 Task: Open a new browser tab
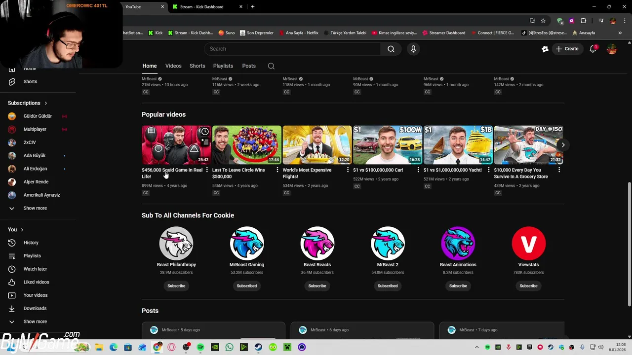(253, 7)
